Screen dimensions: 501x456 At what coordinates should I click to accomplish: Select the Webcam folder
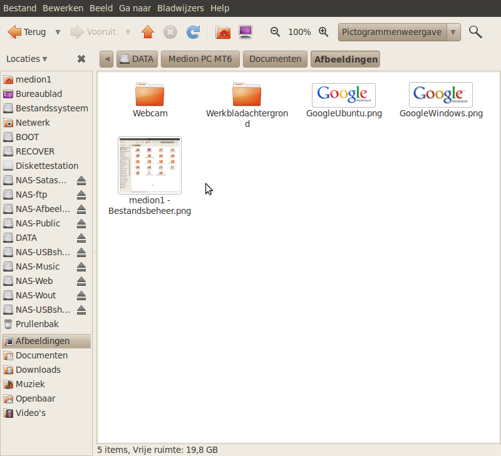coord(150,95)
